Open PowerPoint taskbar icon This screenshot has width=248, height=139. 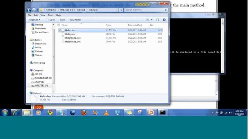(151, 112)
